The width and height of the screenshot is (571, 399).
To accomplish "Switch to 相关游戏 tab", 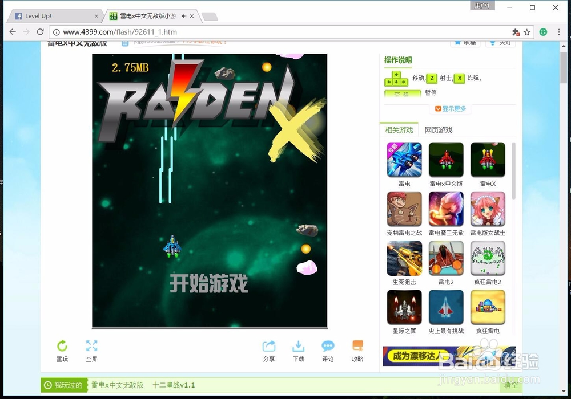I will coord(399,130).
